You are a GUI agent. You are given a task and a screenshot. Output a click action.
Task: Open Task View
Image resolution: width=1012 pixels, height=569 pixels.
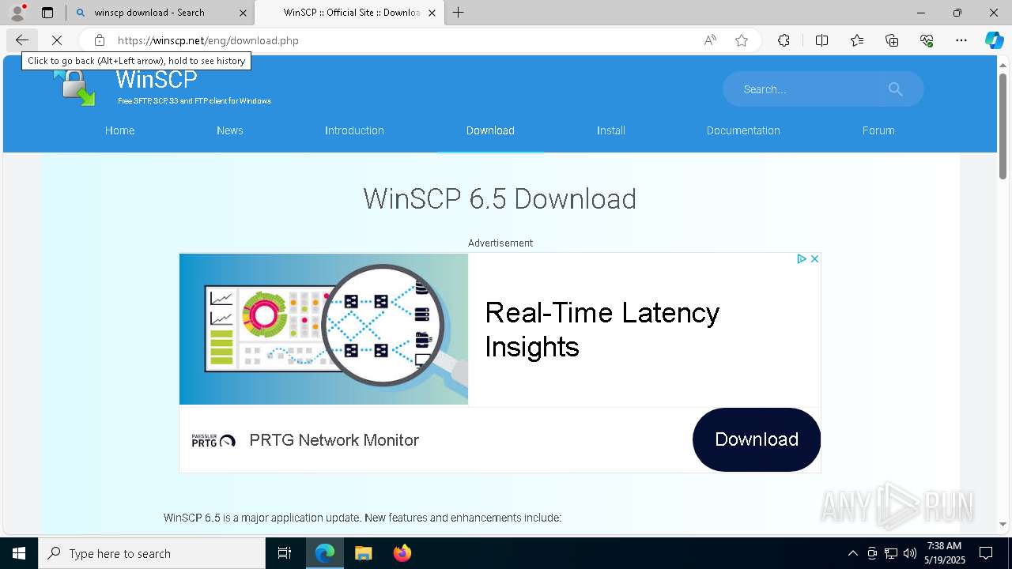285,553
